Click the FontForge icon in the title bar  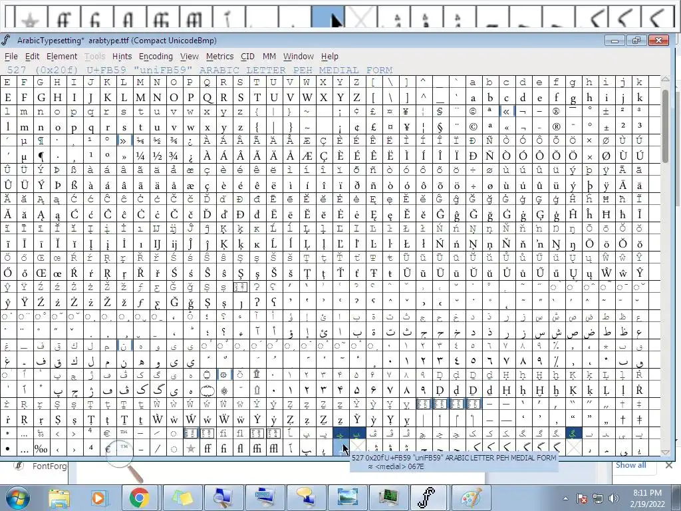(x=6, y=41)
